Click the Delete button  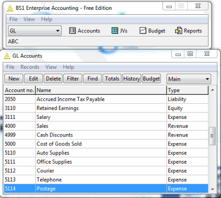point(53,79)
